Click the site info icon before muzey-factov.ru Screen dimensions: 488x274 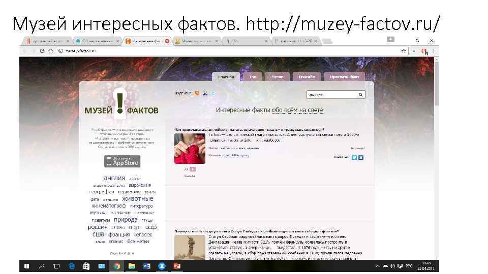(x=60, y=51)
